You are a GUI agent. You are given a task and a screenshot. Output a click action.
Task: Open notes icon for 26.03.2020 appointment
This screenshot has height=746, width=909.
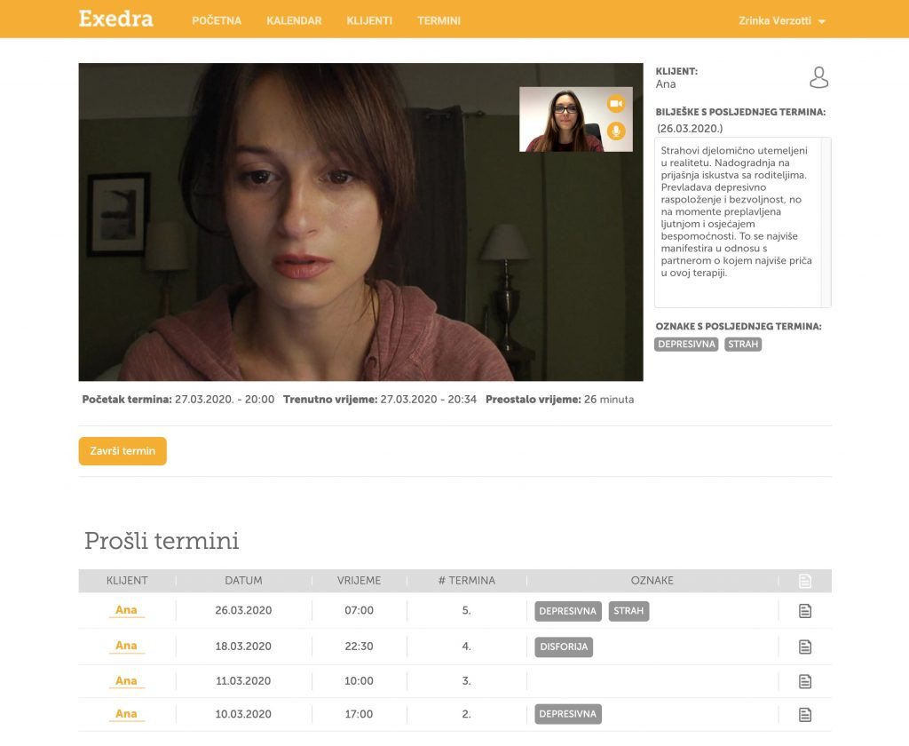(x=804, y=611)
